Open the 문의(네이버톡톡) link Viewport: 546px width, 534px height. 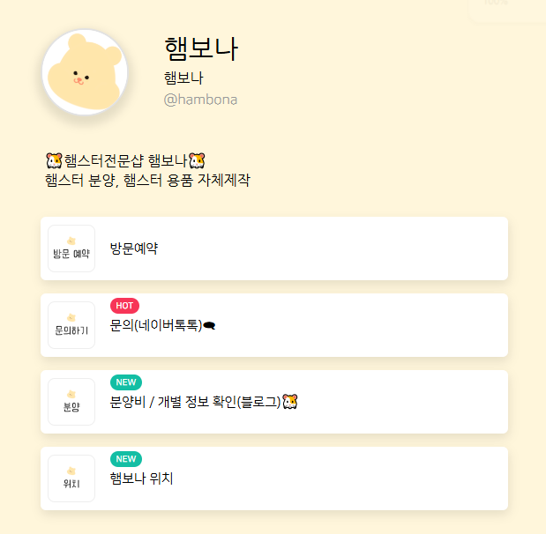click(156, 325)
